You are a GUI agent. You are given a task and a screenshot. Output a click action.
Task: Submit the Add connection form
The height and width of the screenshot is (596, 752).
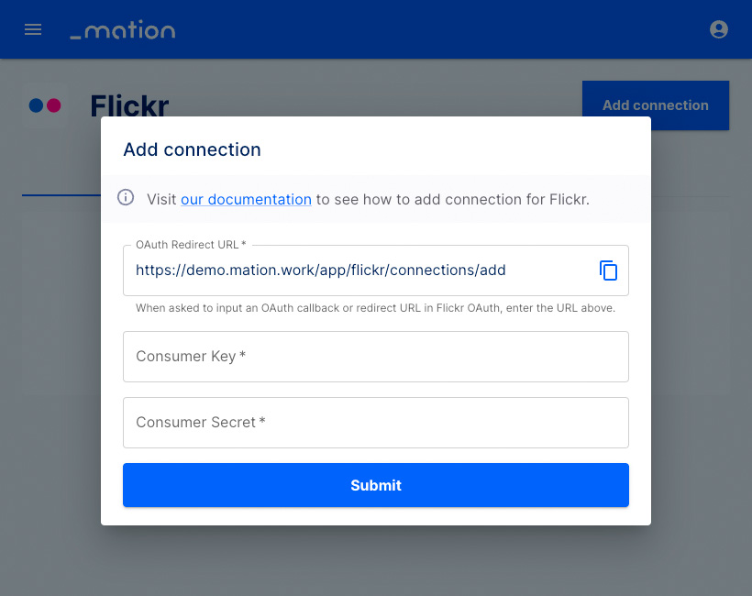point(375,485)
